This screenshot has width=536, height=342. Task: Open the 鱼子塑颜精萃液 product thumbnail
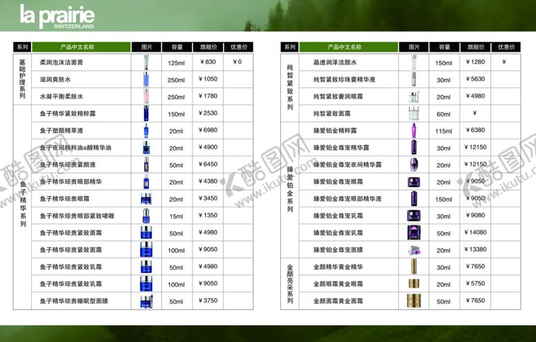click(x=146, y=131)
